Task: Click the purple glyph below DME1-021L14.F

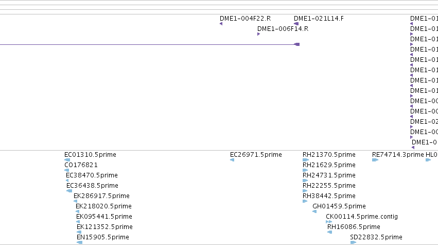Action: point(296,24)
